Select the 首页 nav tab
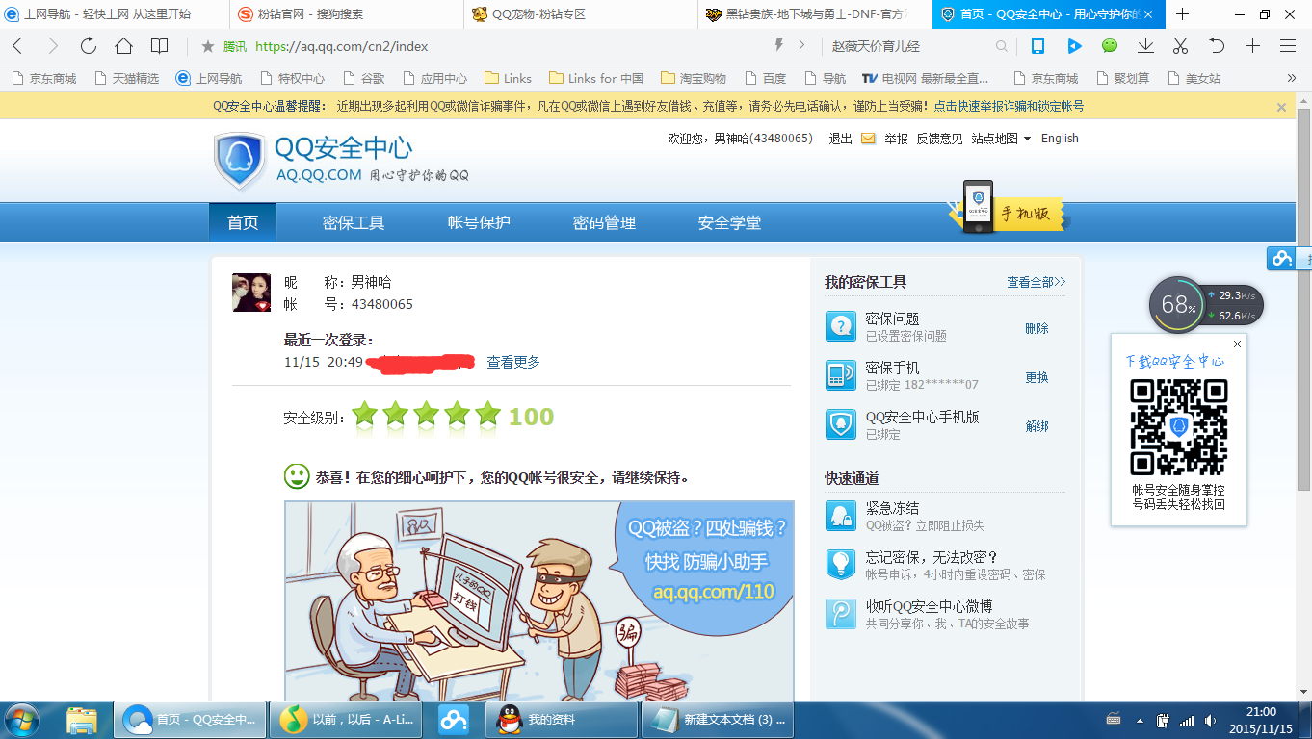The width and height of the screenshot is (1312, 739). tap(243, 223)
